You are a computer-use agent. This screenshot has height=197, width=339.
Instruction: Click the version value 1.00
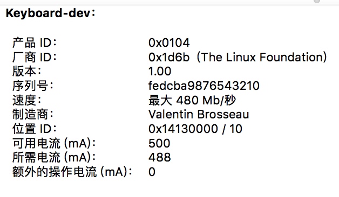point(160,72)
